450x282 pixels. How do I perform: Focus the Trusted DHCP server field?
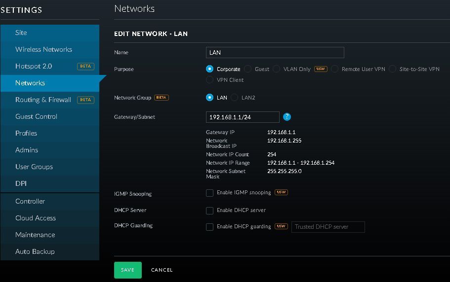328,227
